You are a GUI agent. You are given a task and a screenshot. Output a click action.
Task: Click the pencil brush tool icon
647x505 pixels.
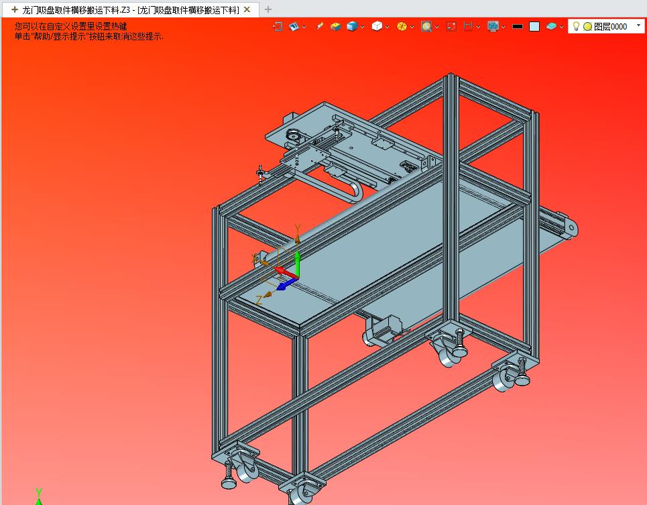point(320,26)
